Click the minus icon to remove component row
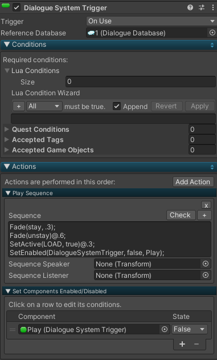Screen dimensions: 217x360 196,344
